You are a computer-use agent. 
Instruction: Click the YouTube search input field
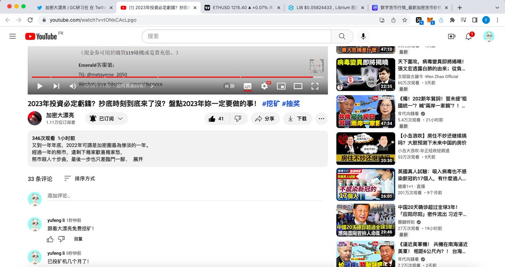[237, 37]
